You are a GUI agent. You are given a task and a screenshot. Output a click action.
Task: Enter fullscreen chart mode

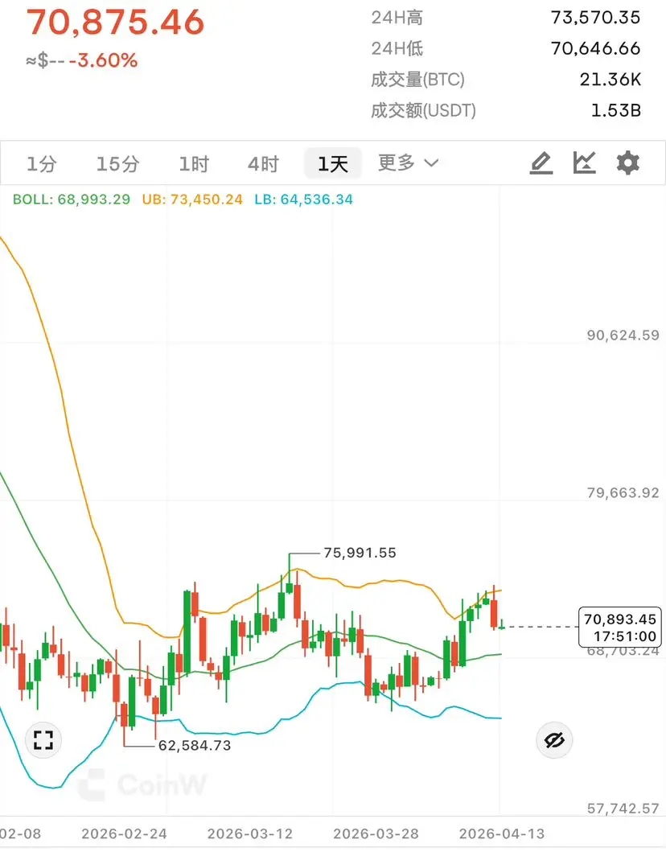coord(43,739)
